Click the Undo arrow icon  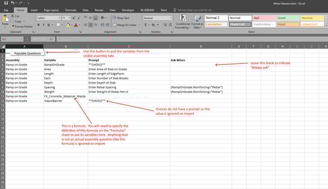click(13, 3)
